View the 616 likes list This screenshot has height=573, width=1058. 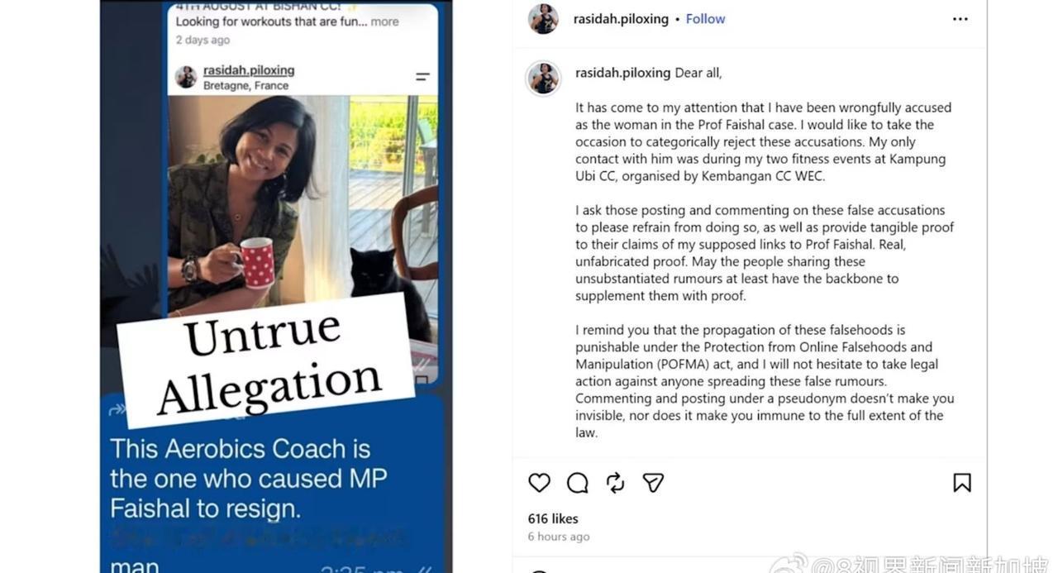tap(553, 518)
